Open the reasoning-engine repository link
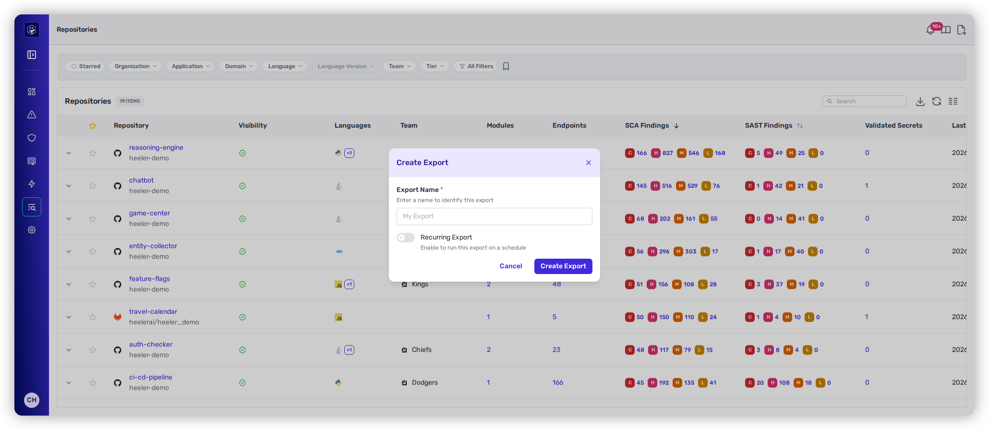 (x=156, y=148)
